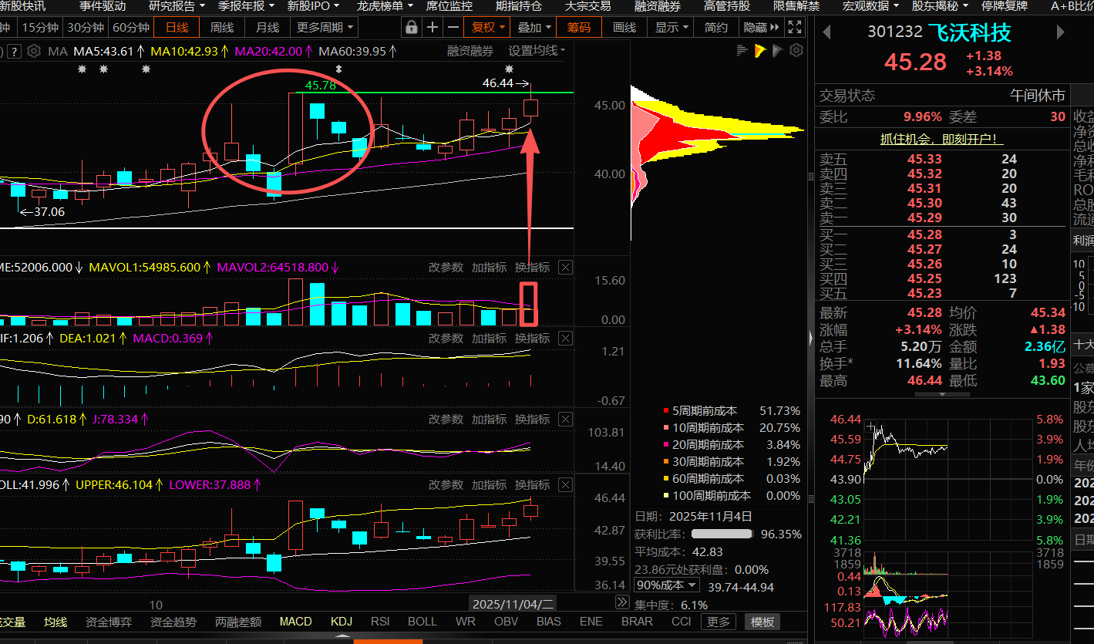Screen dimensions: 1094x644
Task: Click the 5周期前成本 red legend swatch
Action: click(665, 411)
